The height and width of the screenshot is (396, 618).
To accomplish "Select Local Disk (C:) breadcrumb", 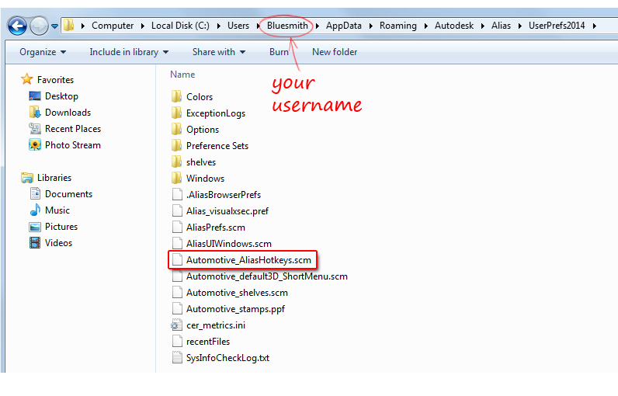I will point(180,26).
